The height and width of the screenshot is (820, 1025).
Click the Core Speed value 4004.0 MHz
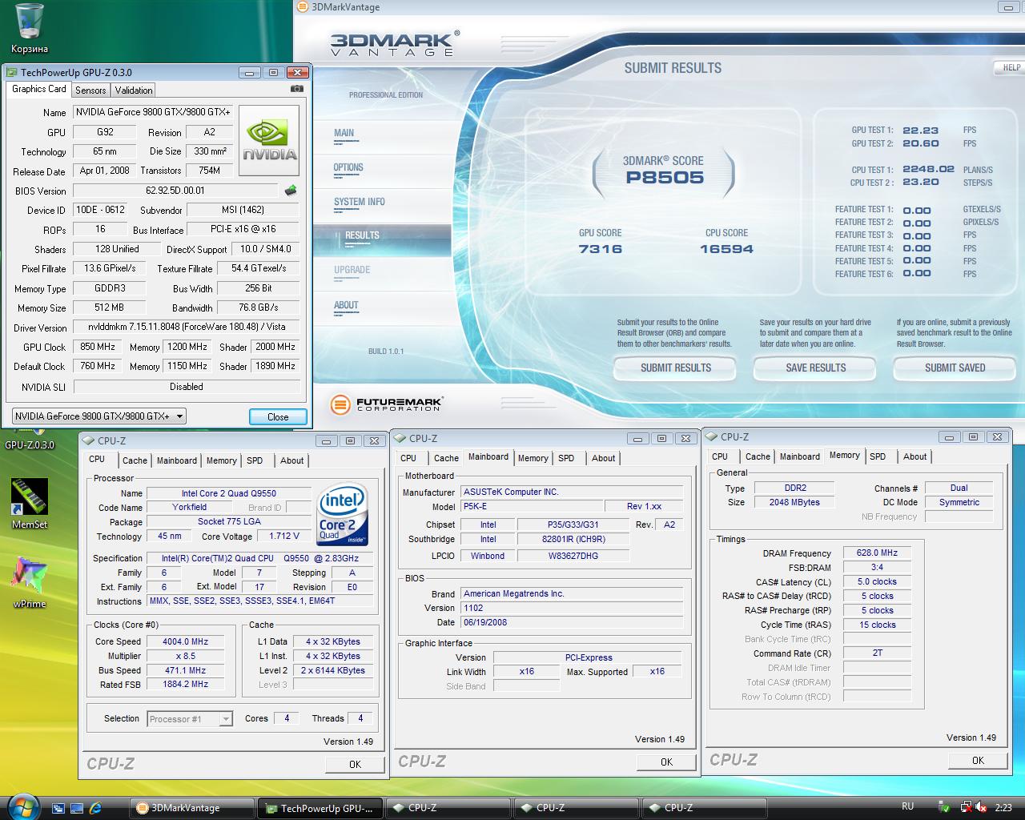click(185, 641)
